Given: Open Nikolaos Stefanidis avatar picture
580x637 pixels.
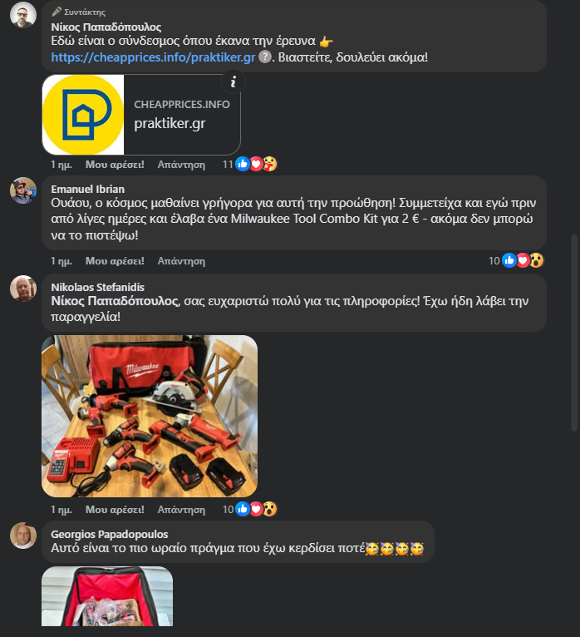Looking at the screenshot, I should 23,289.
